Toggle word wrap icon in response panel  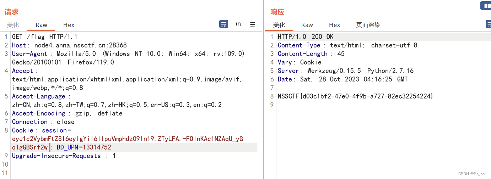489,24
